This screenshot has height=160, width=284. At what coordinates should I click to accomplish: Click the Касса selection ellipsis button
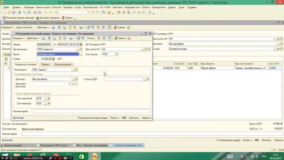tap(81, 54)
